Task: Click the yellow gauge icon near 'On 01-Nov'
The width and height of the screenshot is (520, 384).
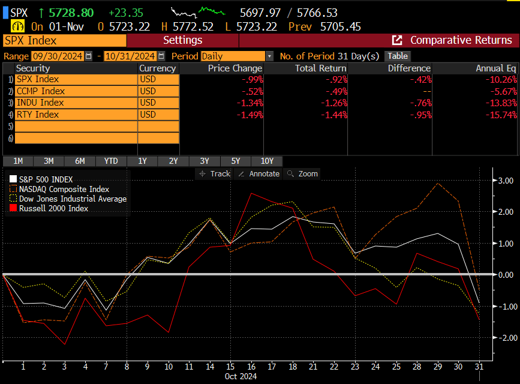Action: pos(17,26)
